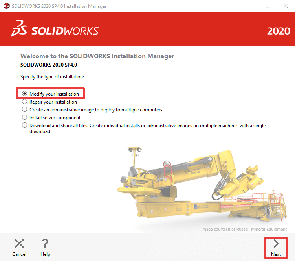Choose Create an administrative image option

[x=24, y=109]
